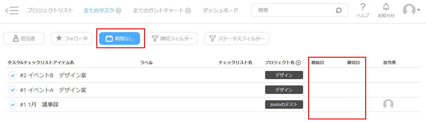This screenshot has height=122, width=426.
Task: Switch to ダッシュボード tab
Action: [220, 10]
